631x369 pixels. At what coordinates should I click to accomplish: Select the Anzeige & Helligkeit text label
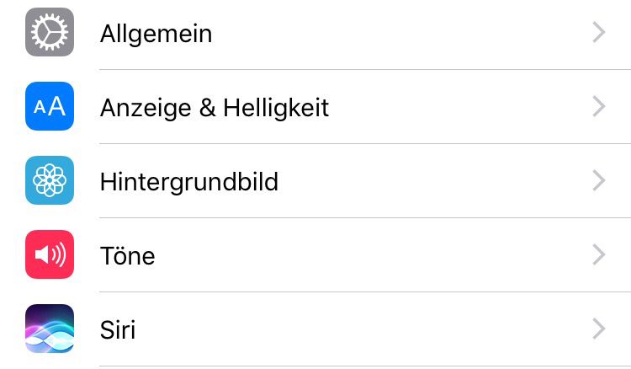[x=215, y=109]
